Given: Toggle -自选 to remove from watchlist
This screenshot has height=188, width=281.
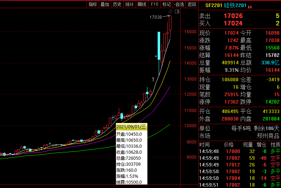Looking at the screenshot, I should (x=179, y=4).
